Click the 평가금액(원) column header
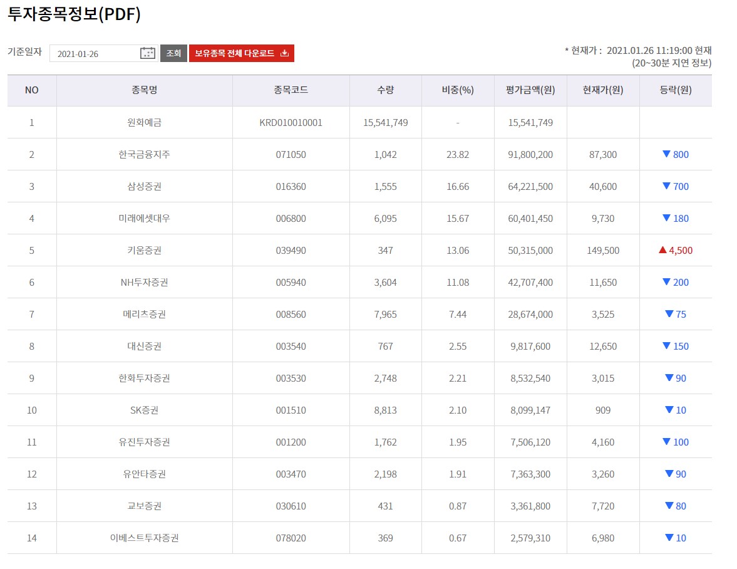737x569 pixels. click(530, 90)
